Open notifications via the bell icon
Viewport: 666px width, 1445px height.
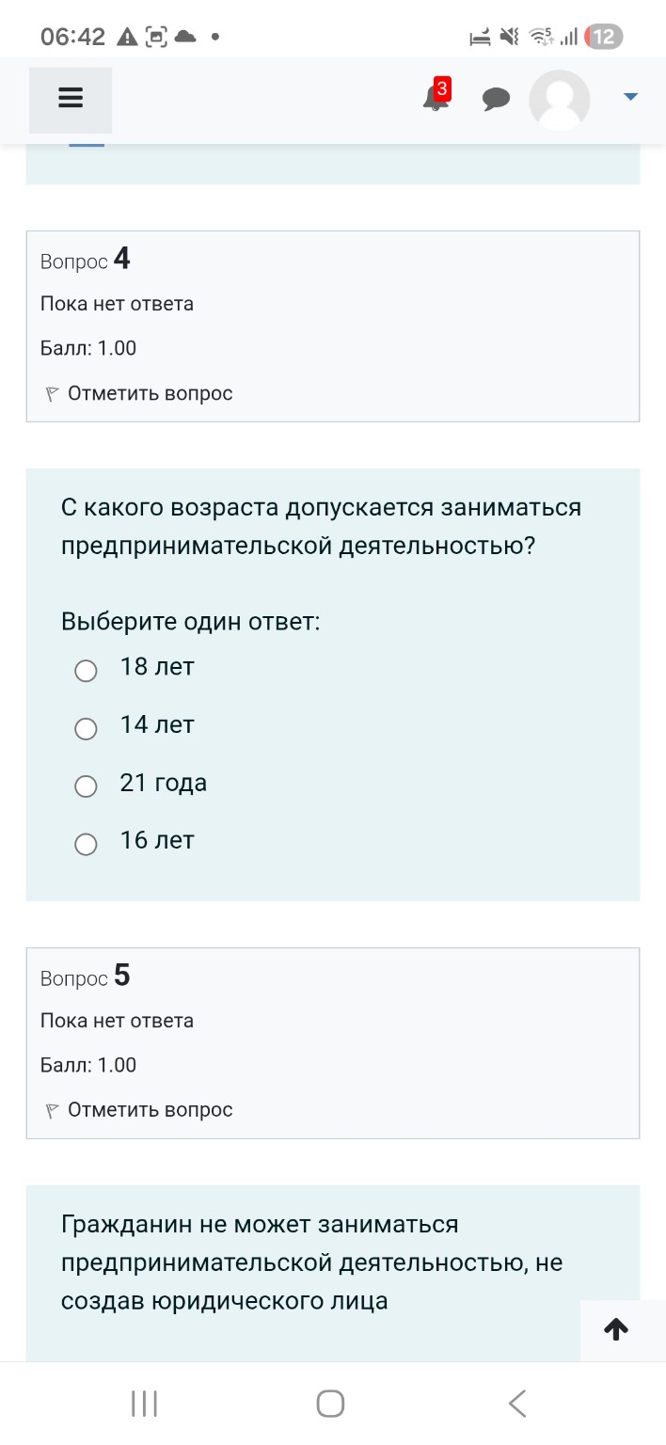click(434, 101)
